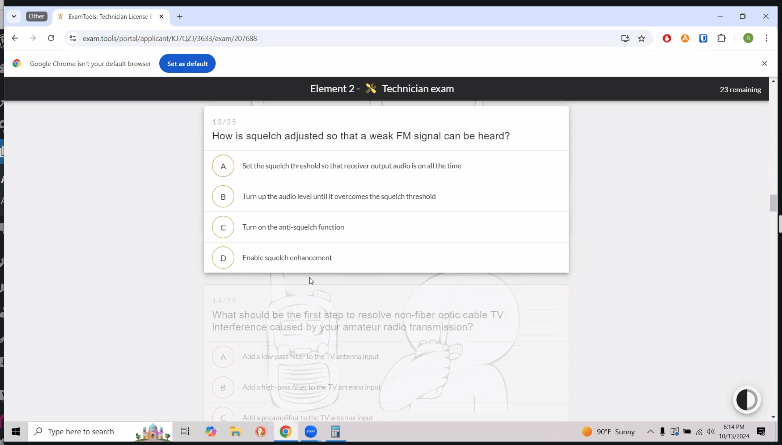
Task: Click the back navigation arrow
Action: coord(14,38)
